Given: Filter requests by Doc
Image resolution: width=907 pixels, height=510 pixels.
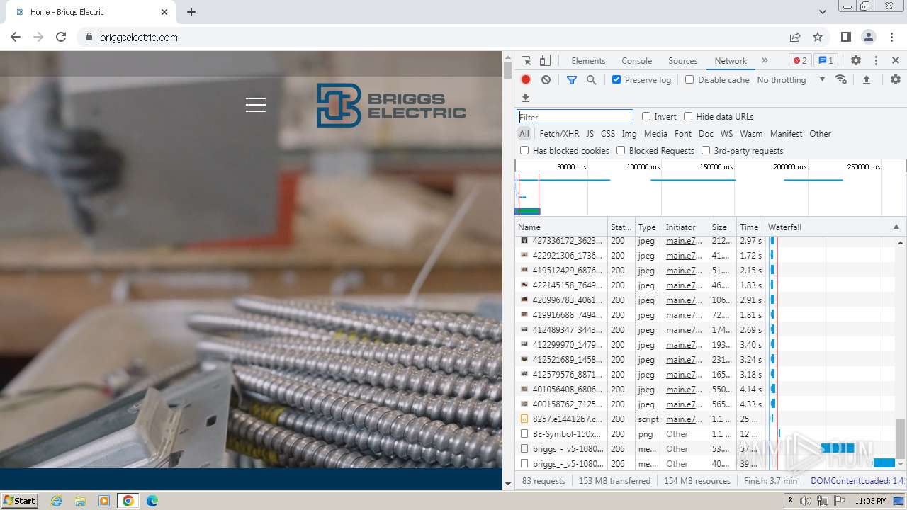Looking at the screenshot, I should tap(706, 134).
